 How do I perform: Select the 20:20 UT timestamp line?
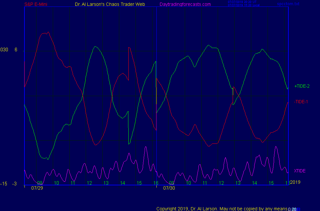coord(242,2)
